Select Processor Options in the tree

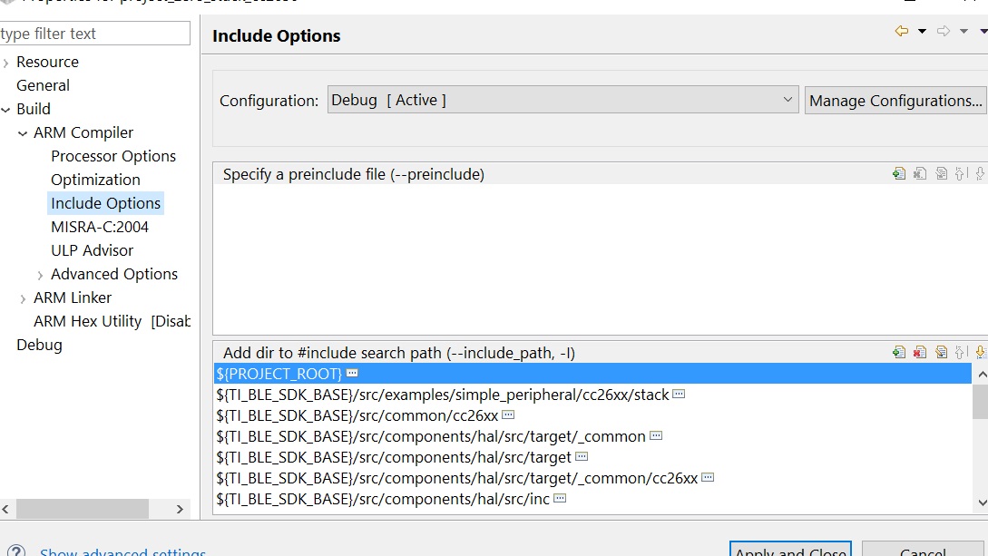coord(113,156)
